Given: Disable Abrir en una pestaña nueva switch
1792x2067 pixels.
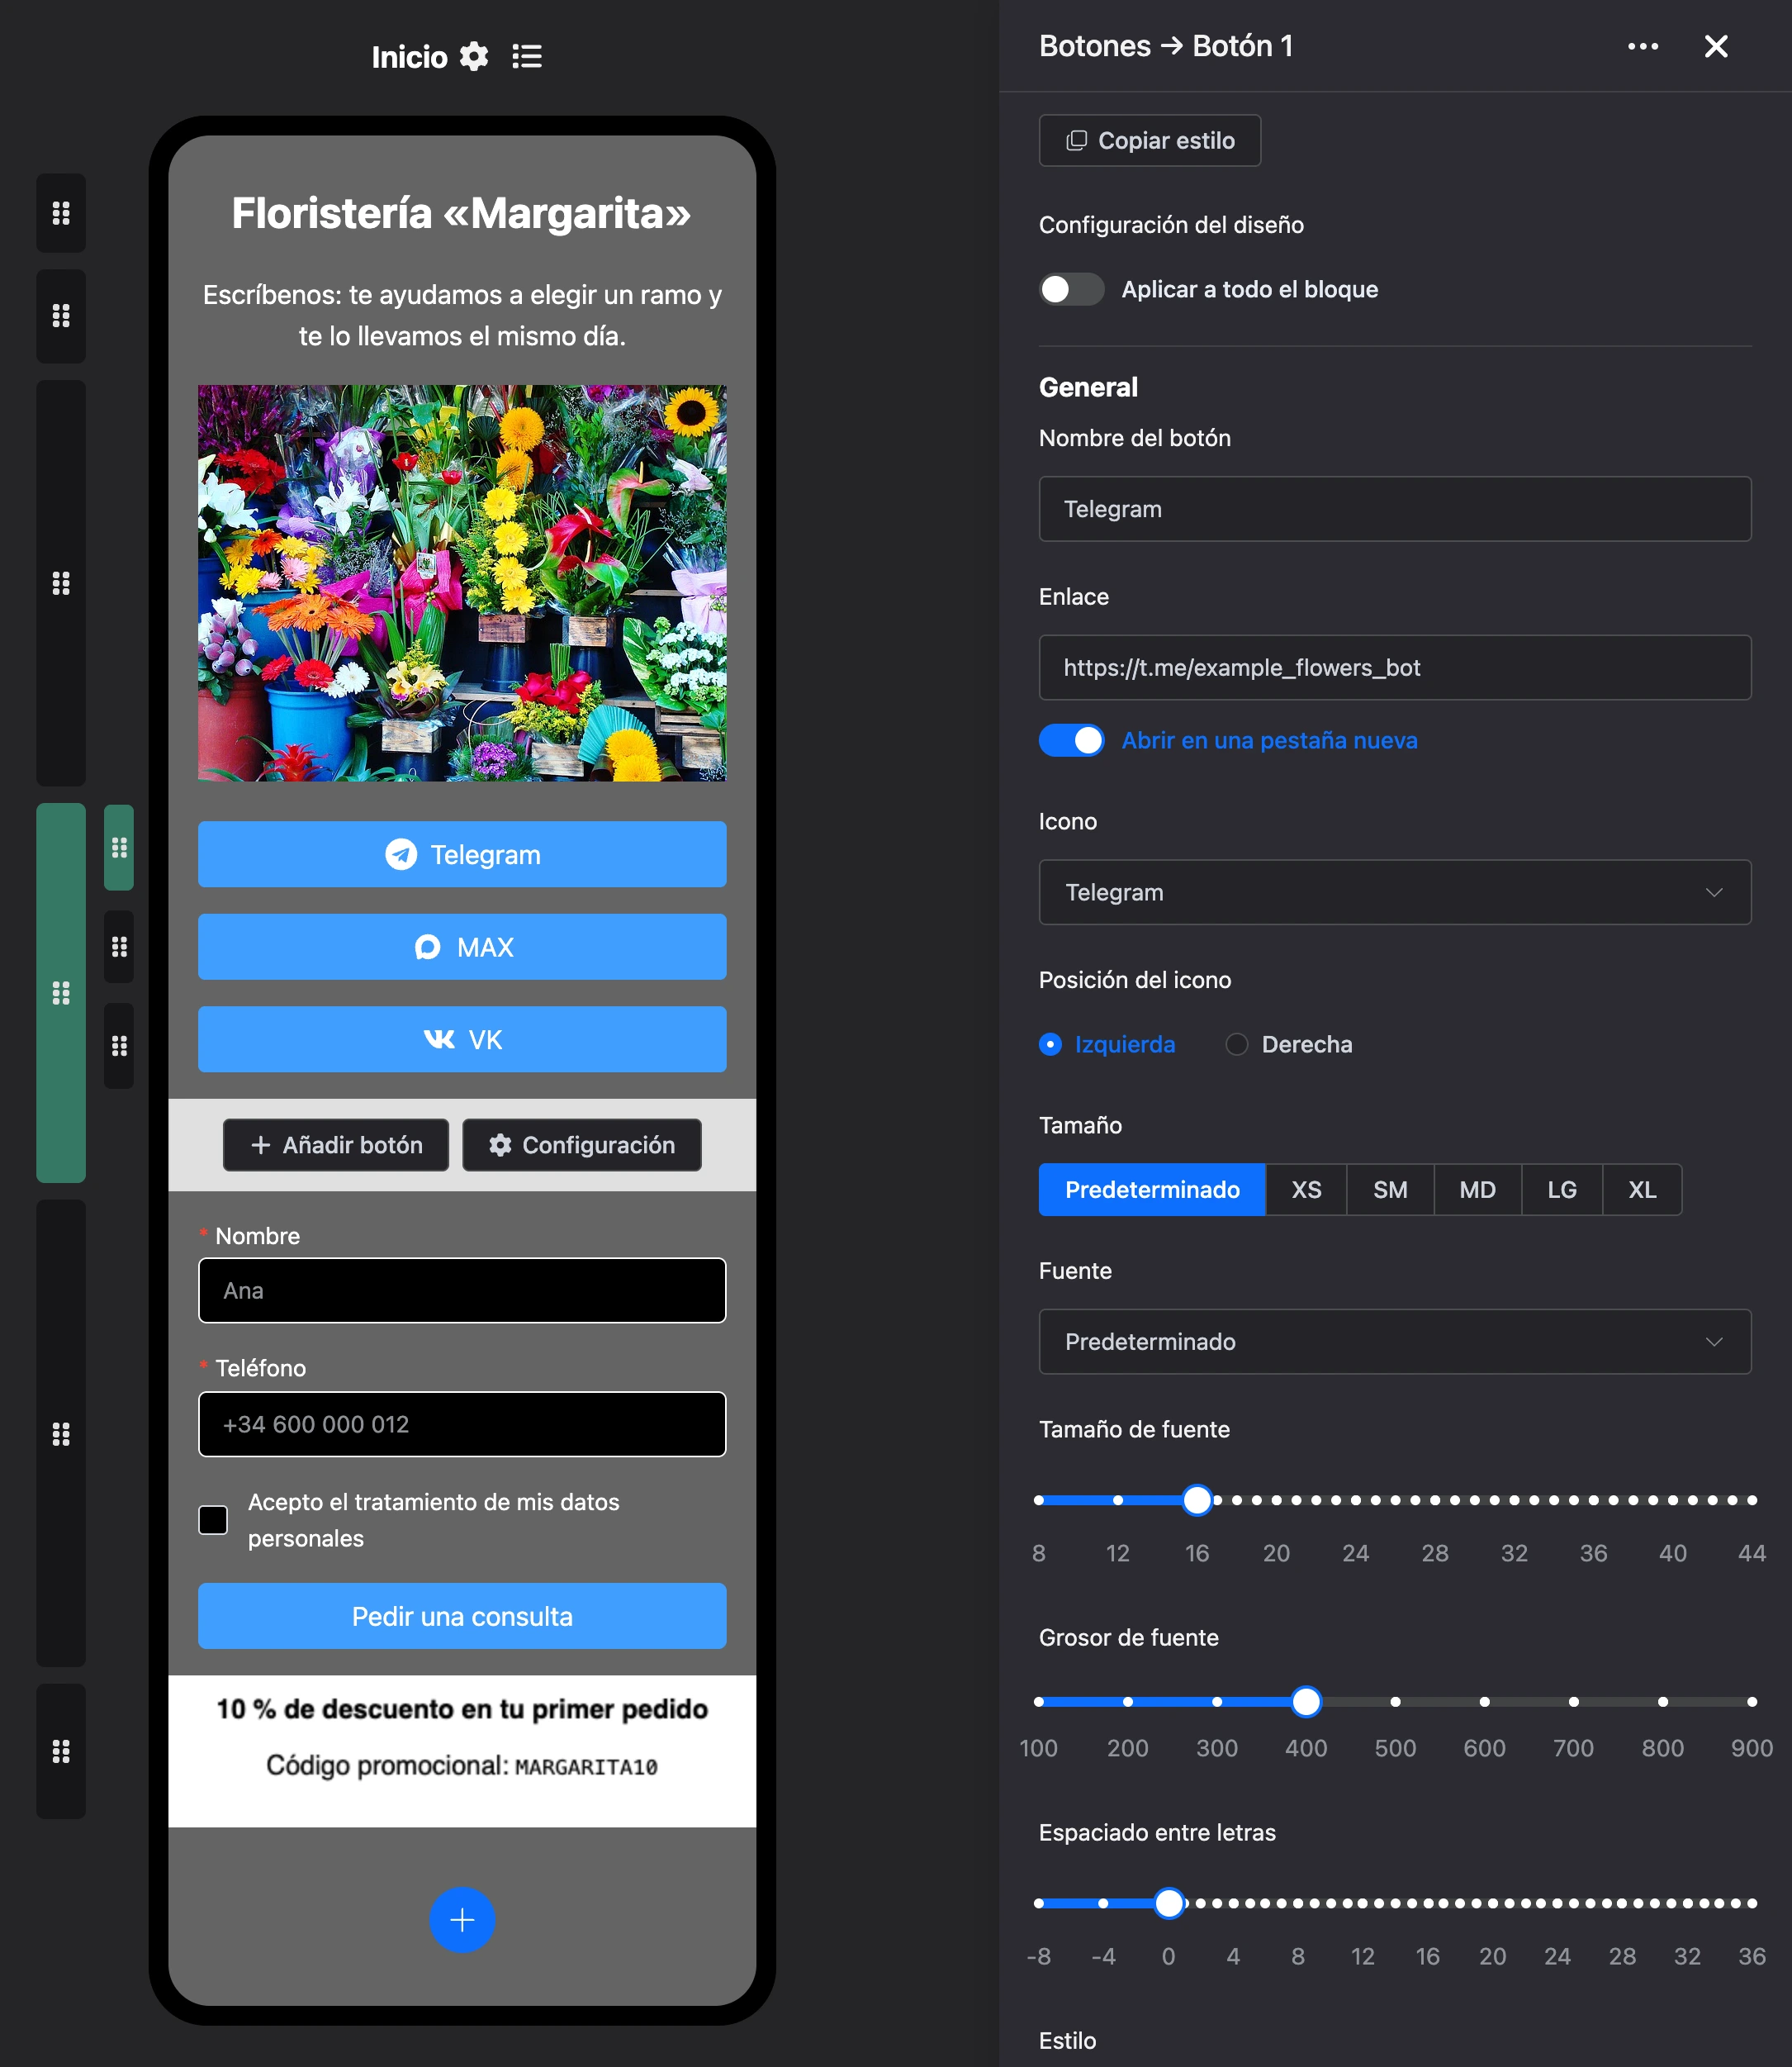Looking at the screenshot, I should [x=1071, y=740].
